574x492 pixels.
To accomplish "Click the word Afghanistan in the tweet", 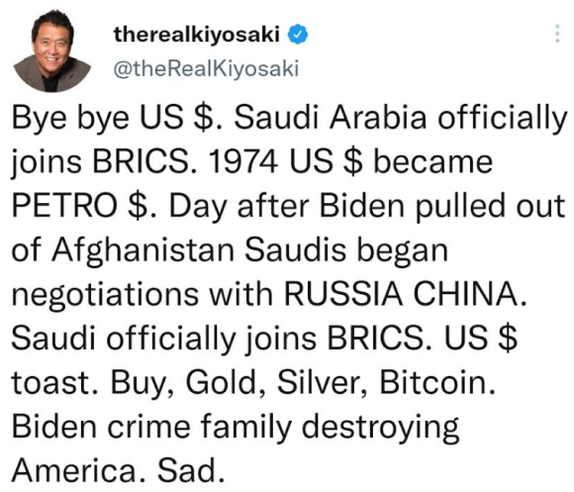I will (143, 251).
